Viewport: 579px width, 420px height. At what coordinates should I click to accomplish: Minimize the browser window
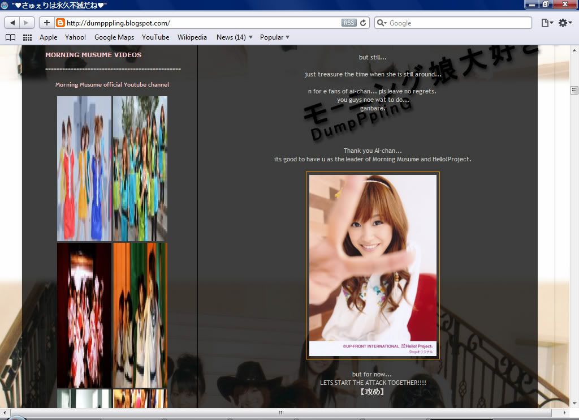(532, 5)
